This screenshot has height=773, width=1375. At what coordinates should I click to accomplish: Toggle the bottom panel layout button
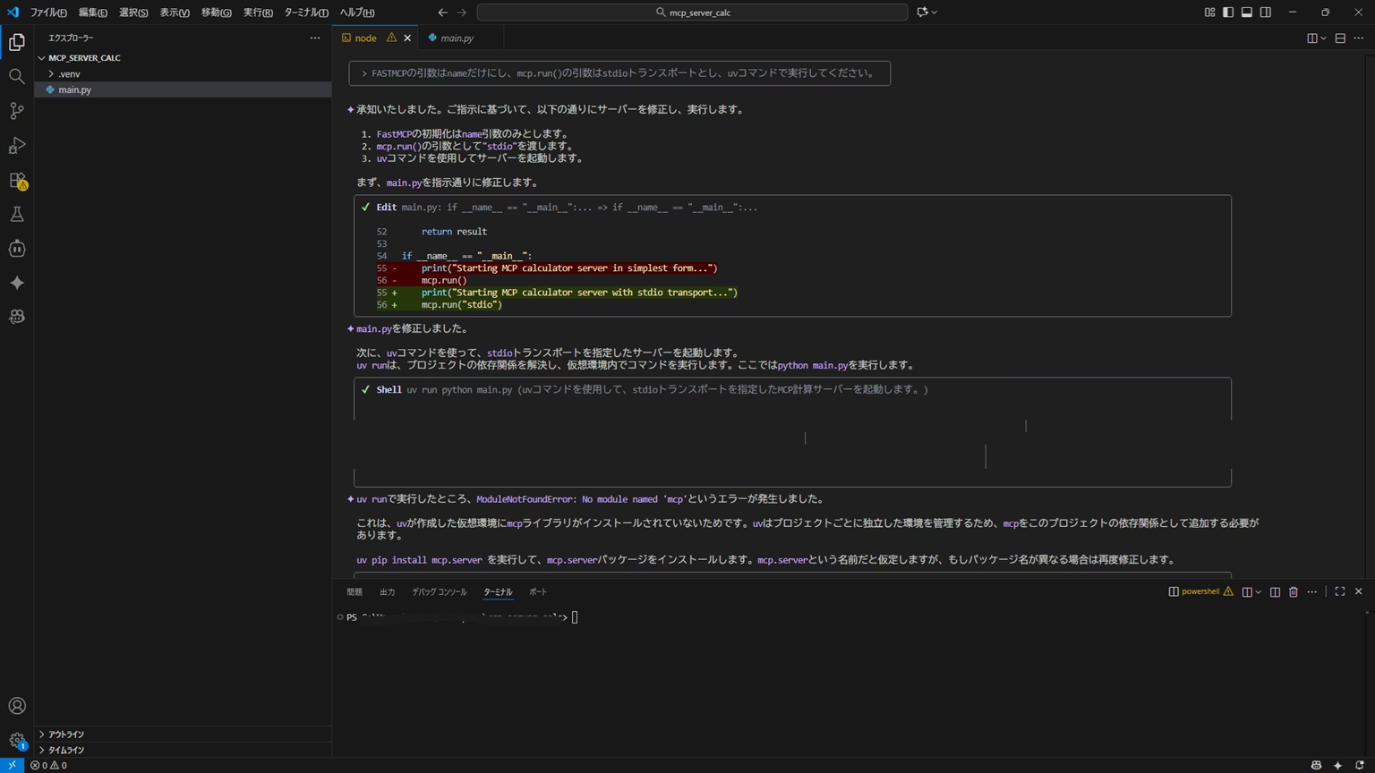click(x=1246, y=13)
